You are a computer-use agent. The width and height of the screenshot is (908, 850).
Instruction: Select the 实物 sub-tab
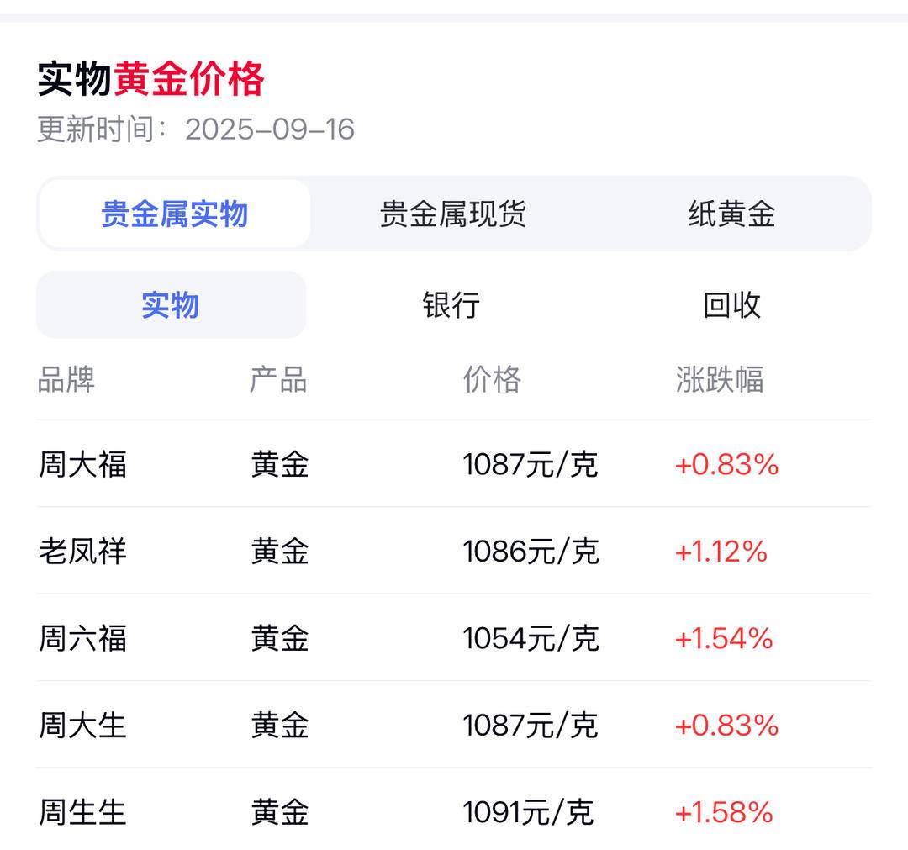pos(171,304)
